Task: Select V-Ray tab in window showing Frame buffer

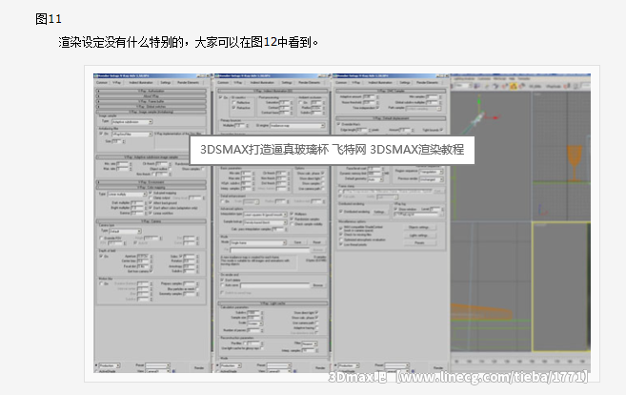Action: coord(116,82)
